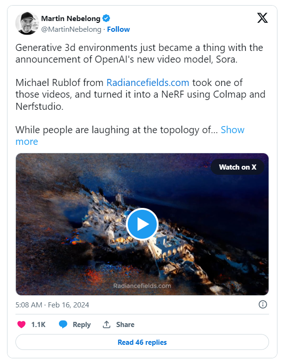Image resolution: width=284 pixels, height=363 pixels.
Task: Click the heart like icon
Action: [22, 324]
